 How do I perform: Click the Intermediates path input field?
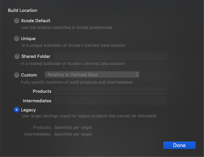pos(111,101)
